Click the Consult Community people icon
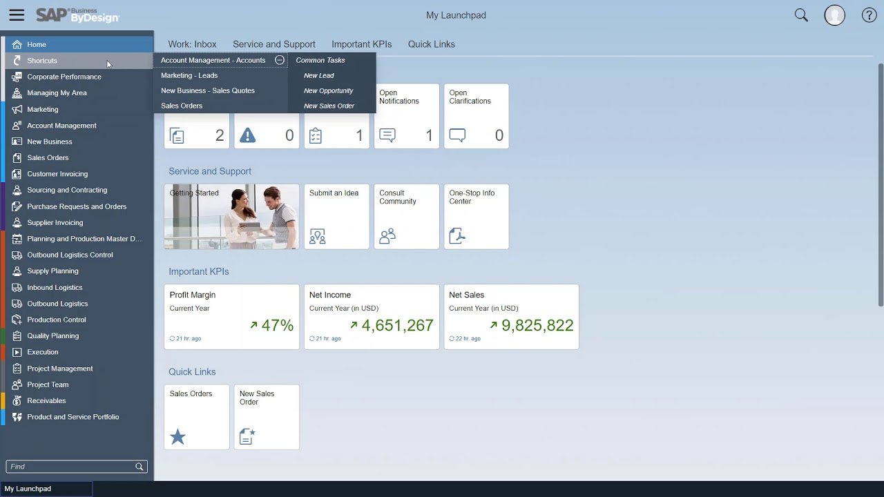884x497 pixels. point(387,235)
